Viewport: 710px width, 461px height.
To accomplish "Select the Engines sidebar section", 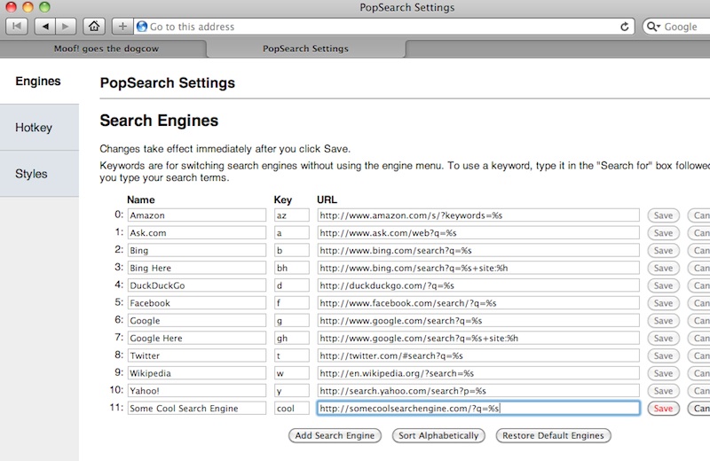I will 39,82.
